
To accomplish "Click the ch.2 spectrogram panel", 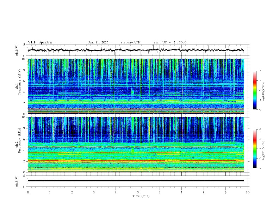I will tap(136, 145).
